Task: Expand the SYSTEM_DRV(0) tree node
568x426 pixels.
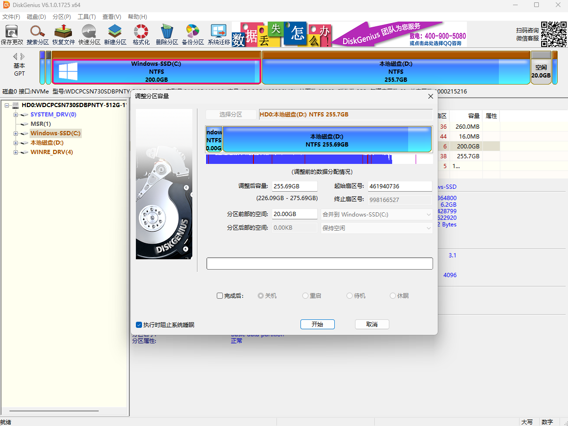Action: [16, 115]
